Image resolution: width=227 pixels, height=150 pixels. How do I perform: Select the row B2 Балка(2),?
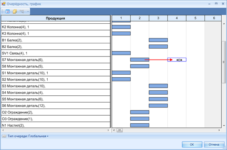pyautogui.click(x=56, y=47)
